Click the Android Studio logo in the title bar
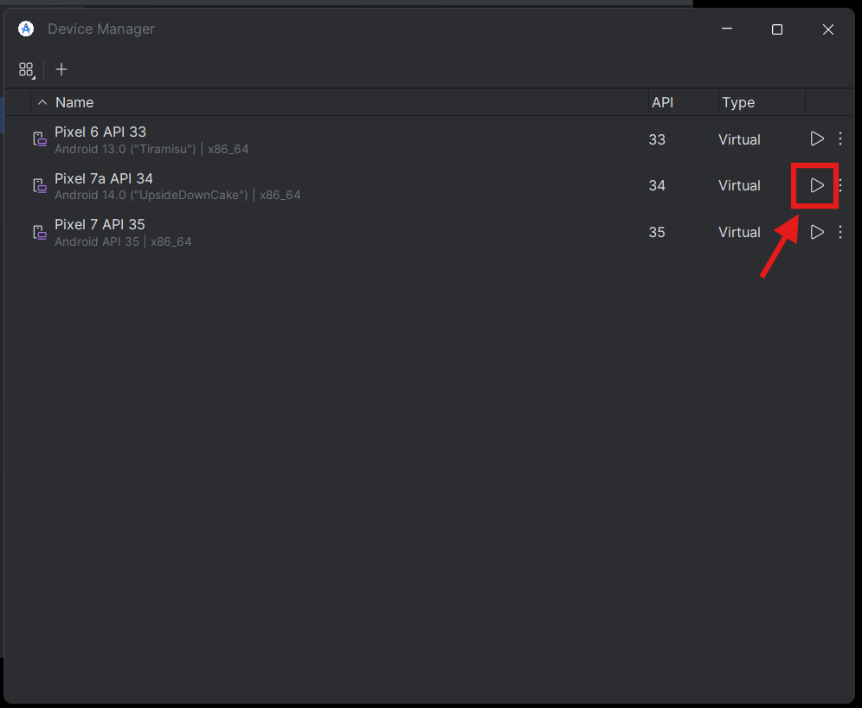The width and height of the screenshot is (862, 708). pos(26,29)
